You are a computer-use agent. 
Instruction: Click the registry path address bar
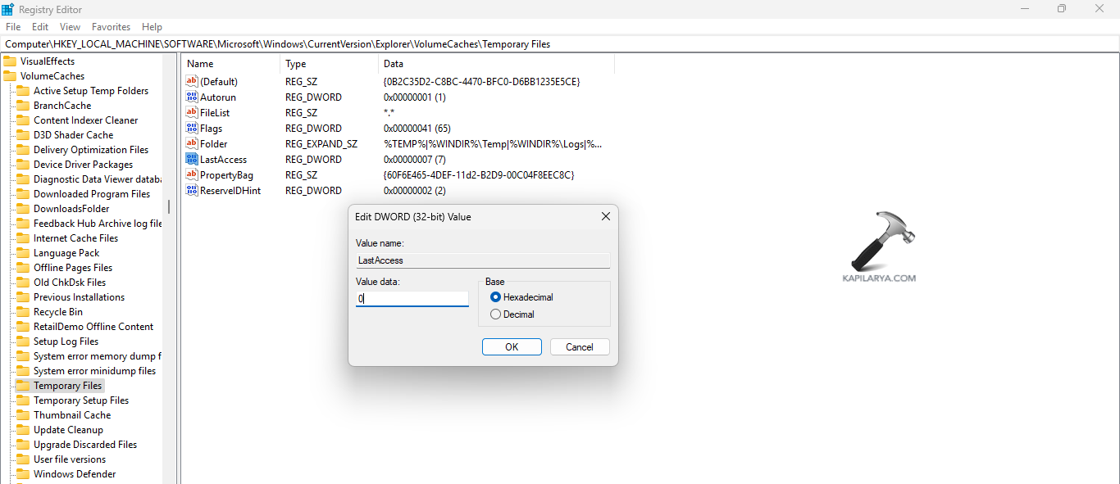(560, 44)
